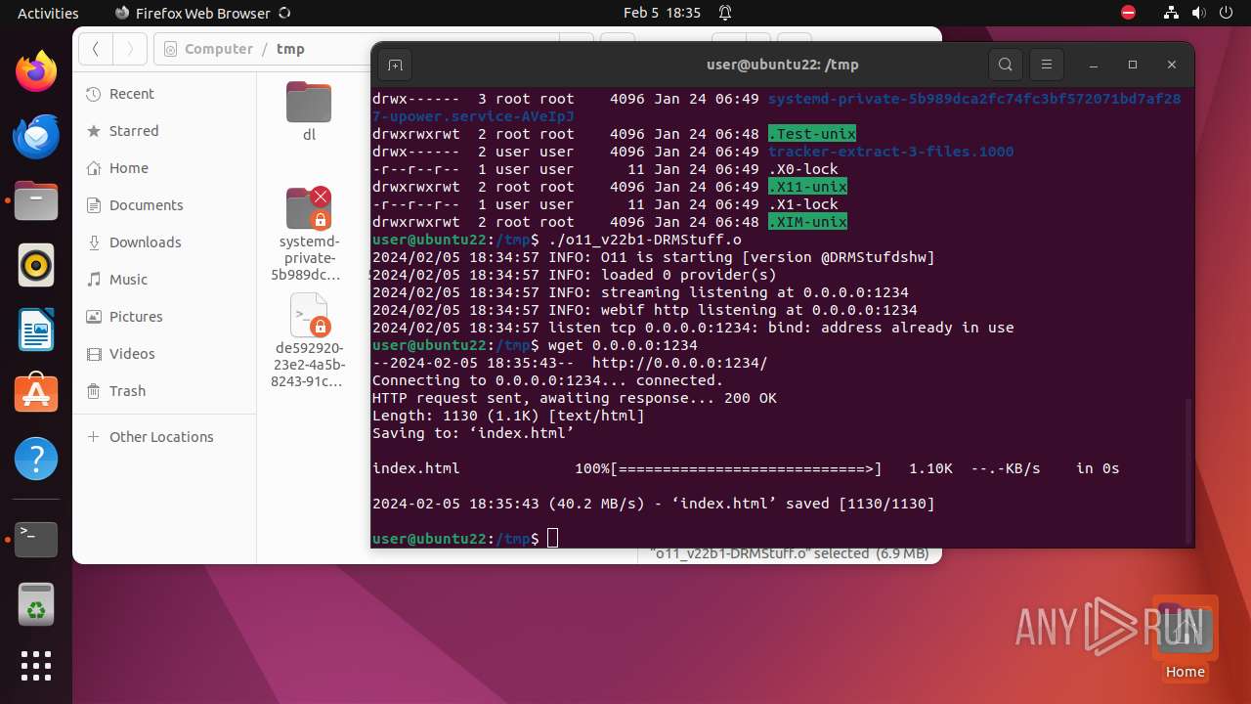Open Pictures in Files sidebar
This screenshot has height=704, width=1251.
tap(164, 317)
